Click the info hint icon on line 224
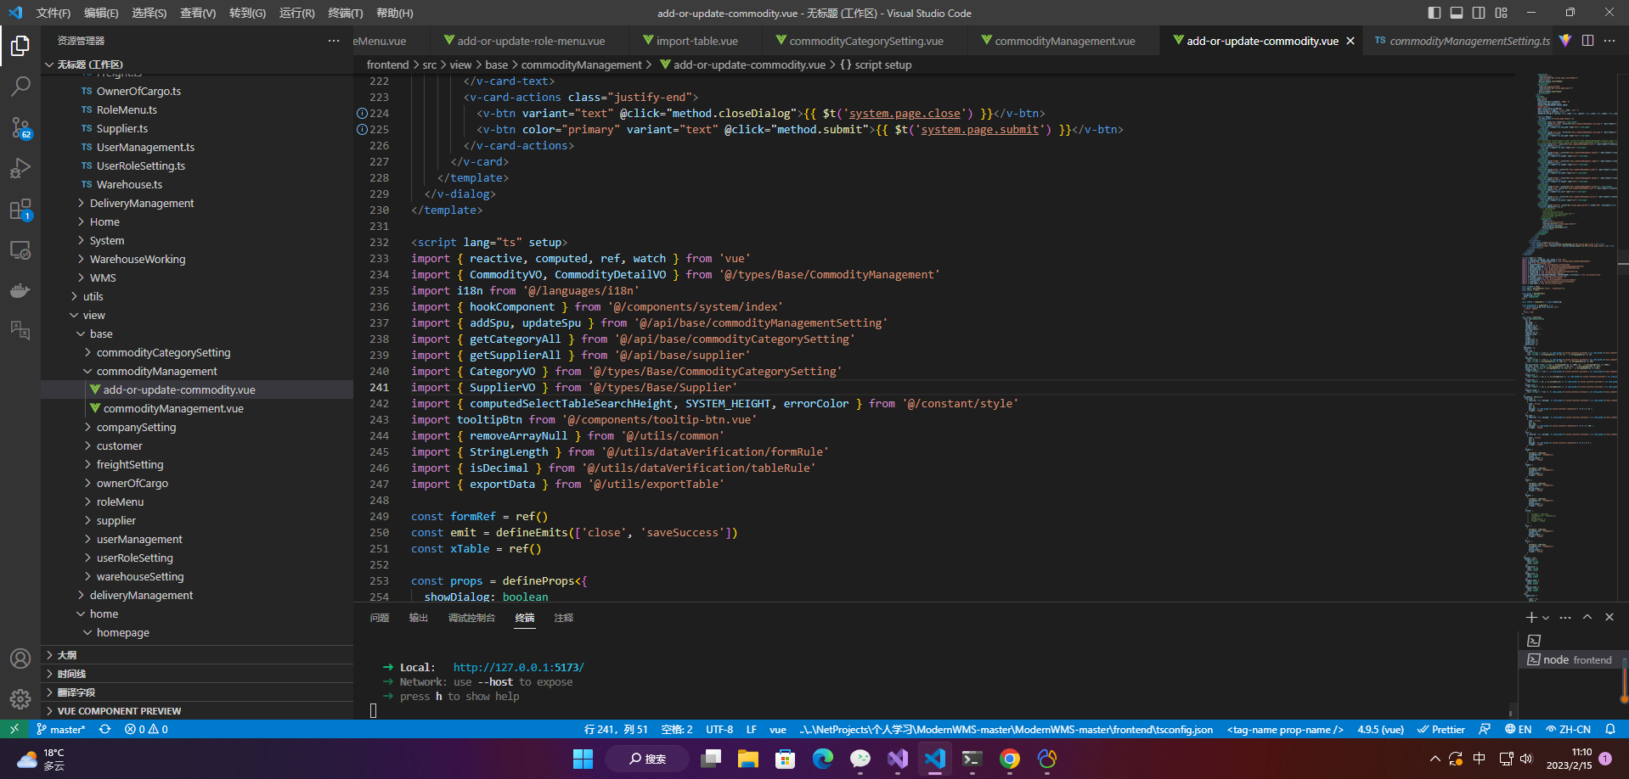Screen dimensions: 1629x779 362,114
